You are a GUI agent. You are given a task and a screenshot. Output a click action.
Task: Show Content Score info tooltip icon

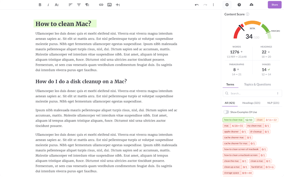(x=247, y=14)
